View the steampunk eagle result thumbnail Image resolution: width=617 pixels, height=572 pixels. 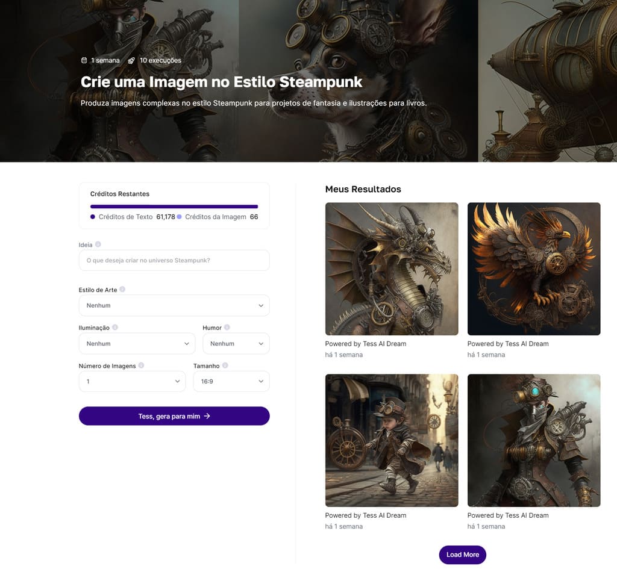534,269
